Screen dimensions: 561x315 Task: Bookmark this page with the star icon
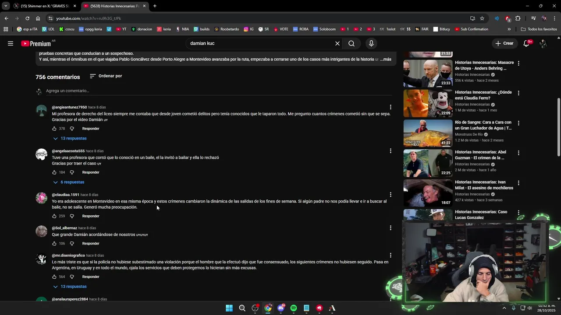coord(482,18)
